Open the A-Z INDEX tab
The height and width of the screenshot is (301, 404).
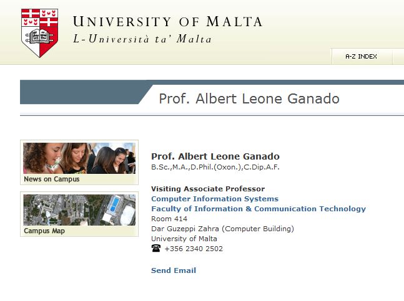(361, 57)
